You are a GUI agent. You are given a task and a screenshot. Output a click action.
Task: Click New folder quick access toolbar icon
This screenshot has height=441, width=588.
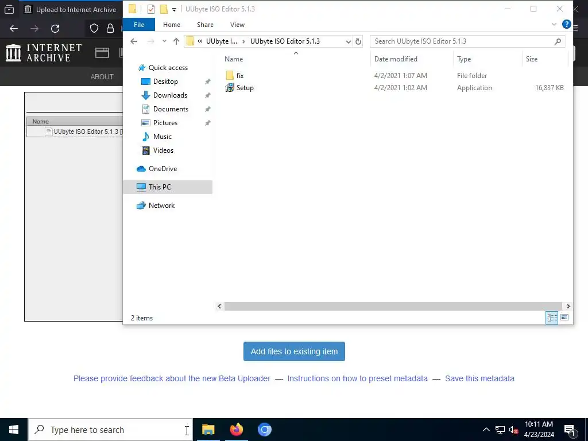pos(164,9)
